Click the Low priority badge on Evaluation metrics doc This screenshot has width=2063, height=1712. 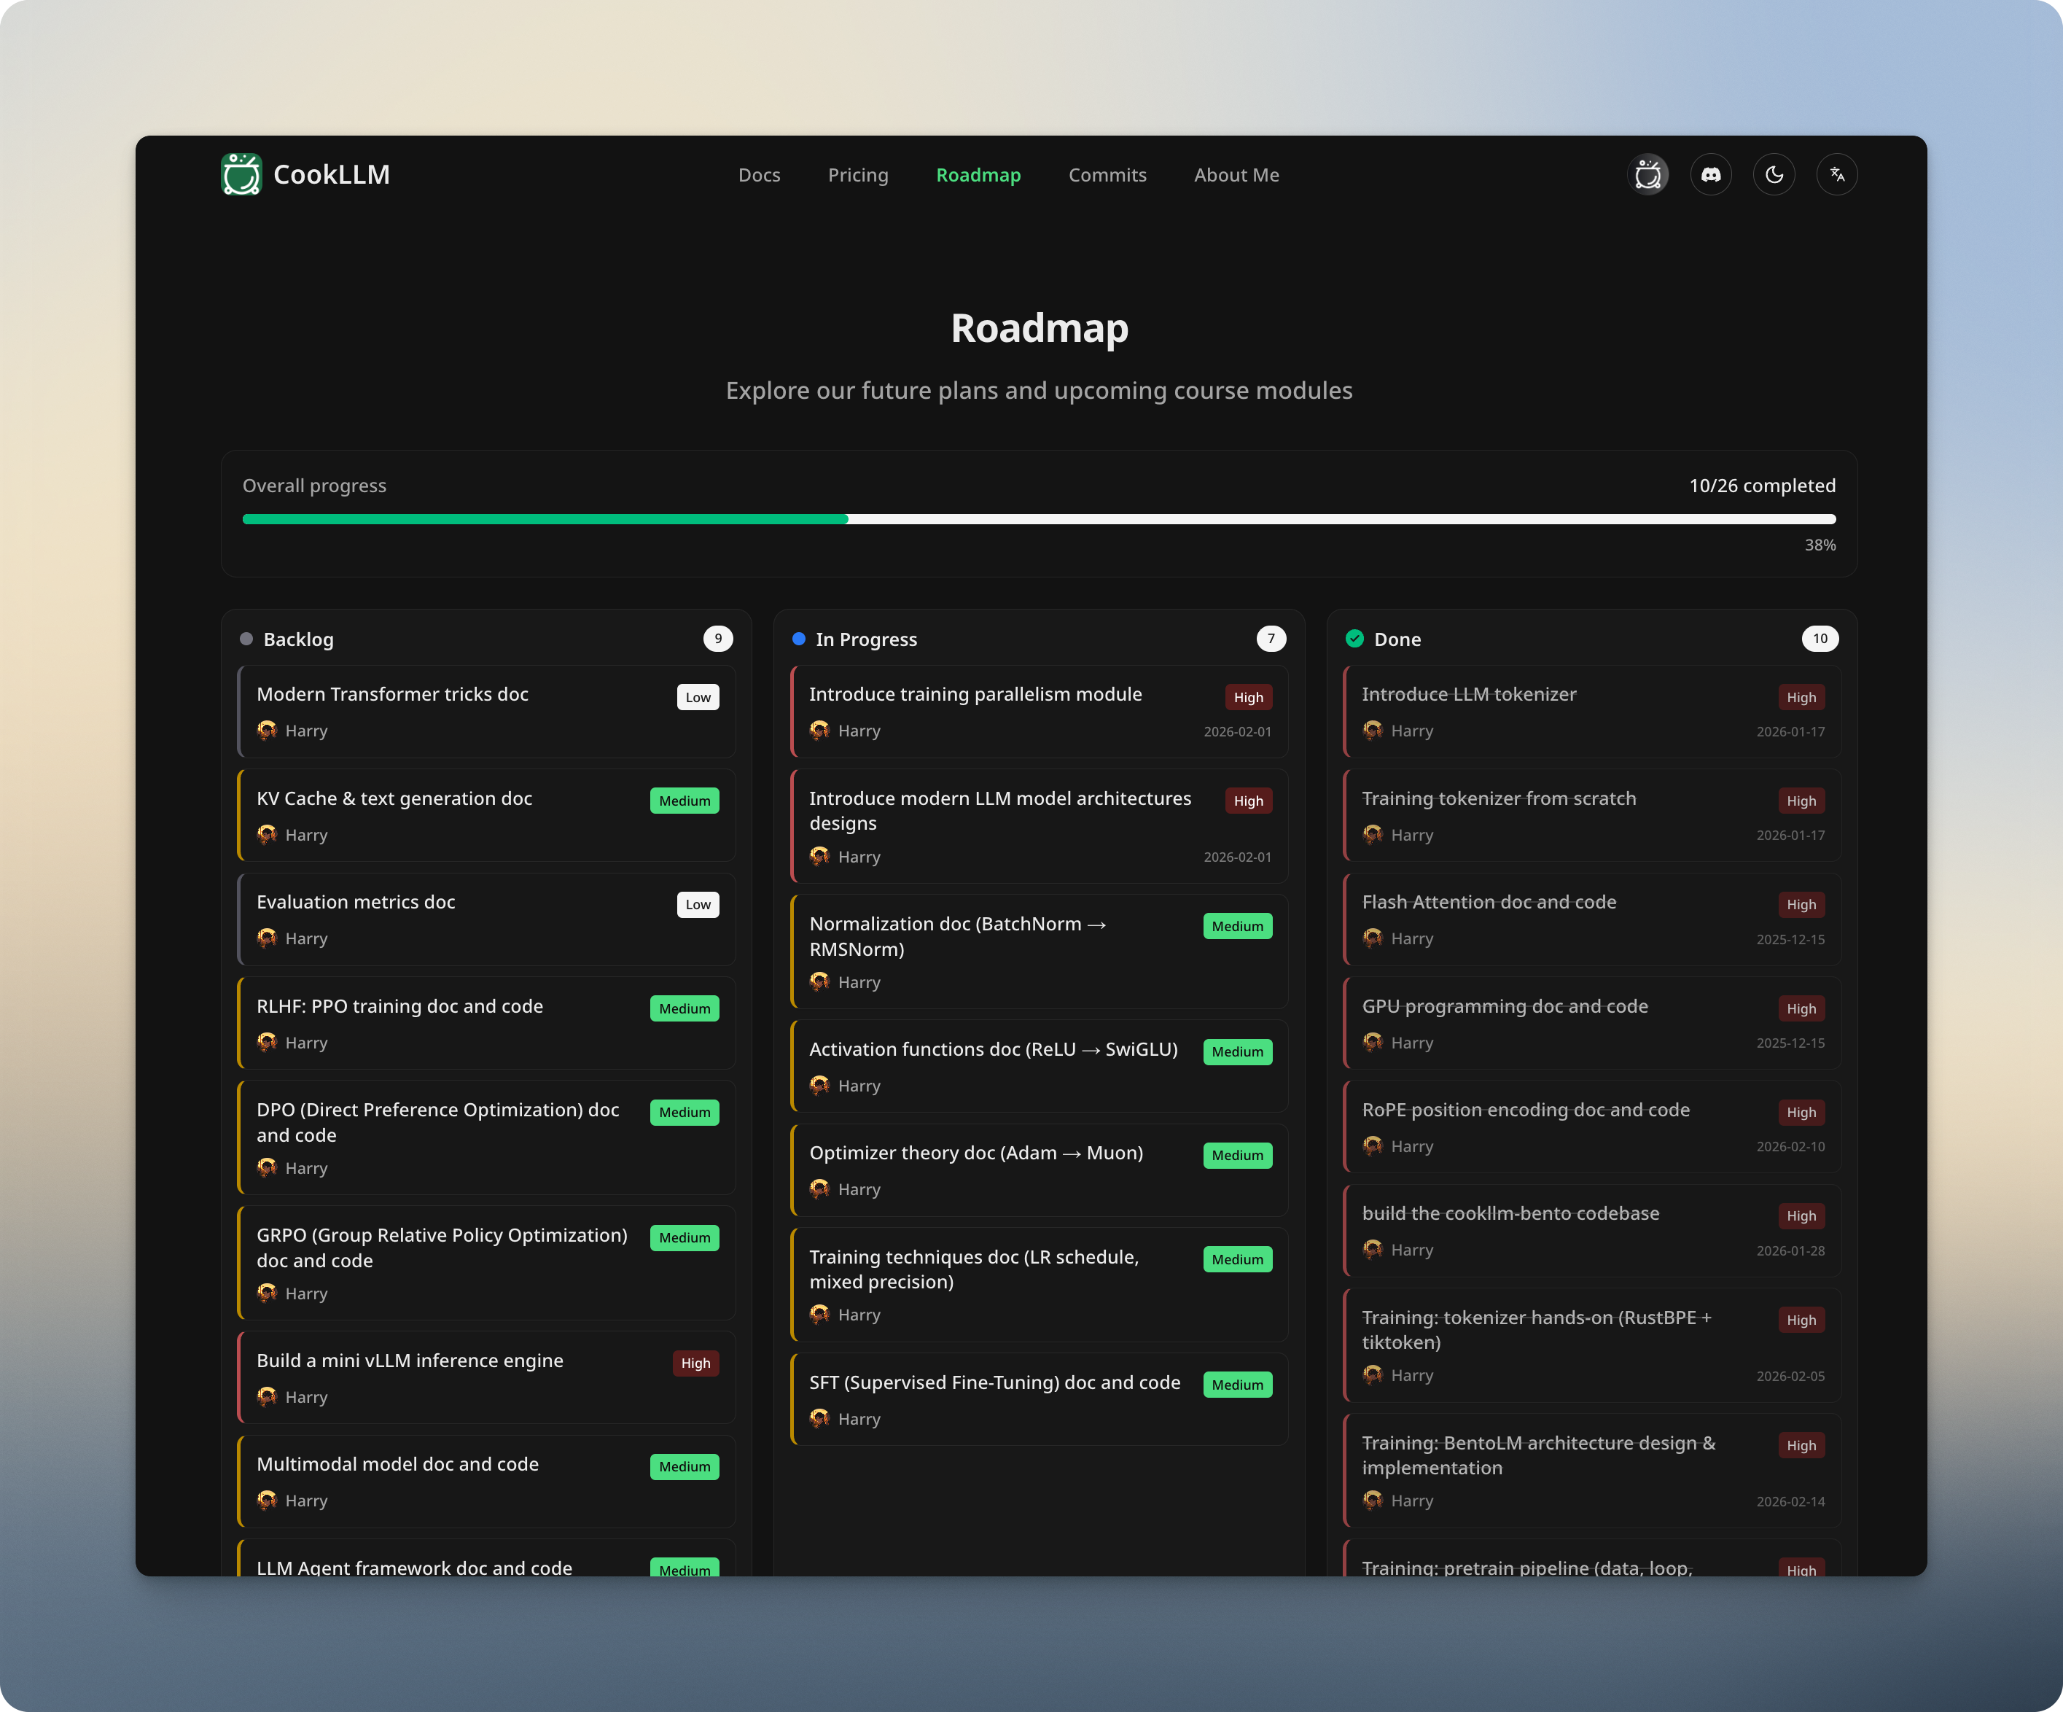click(698, 904)
